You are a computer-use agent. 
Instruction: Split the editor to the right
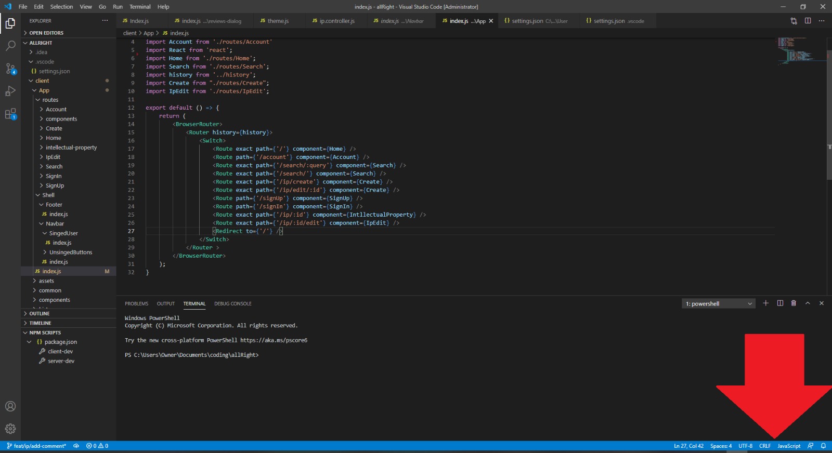coord(808,21)
